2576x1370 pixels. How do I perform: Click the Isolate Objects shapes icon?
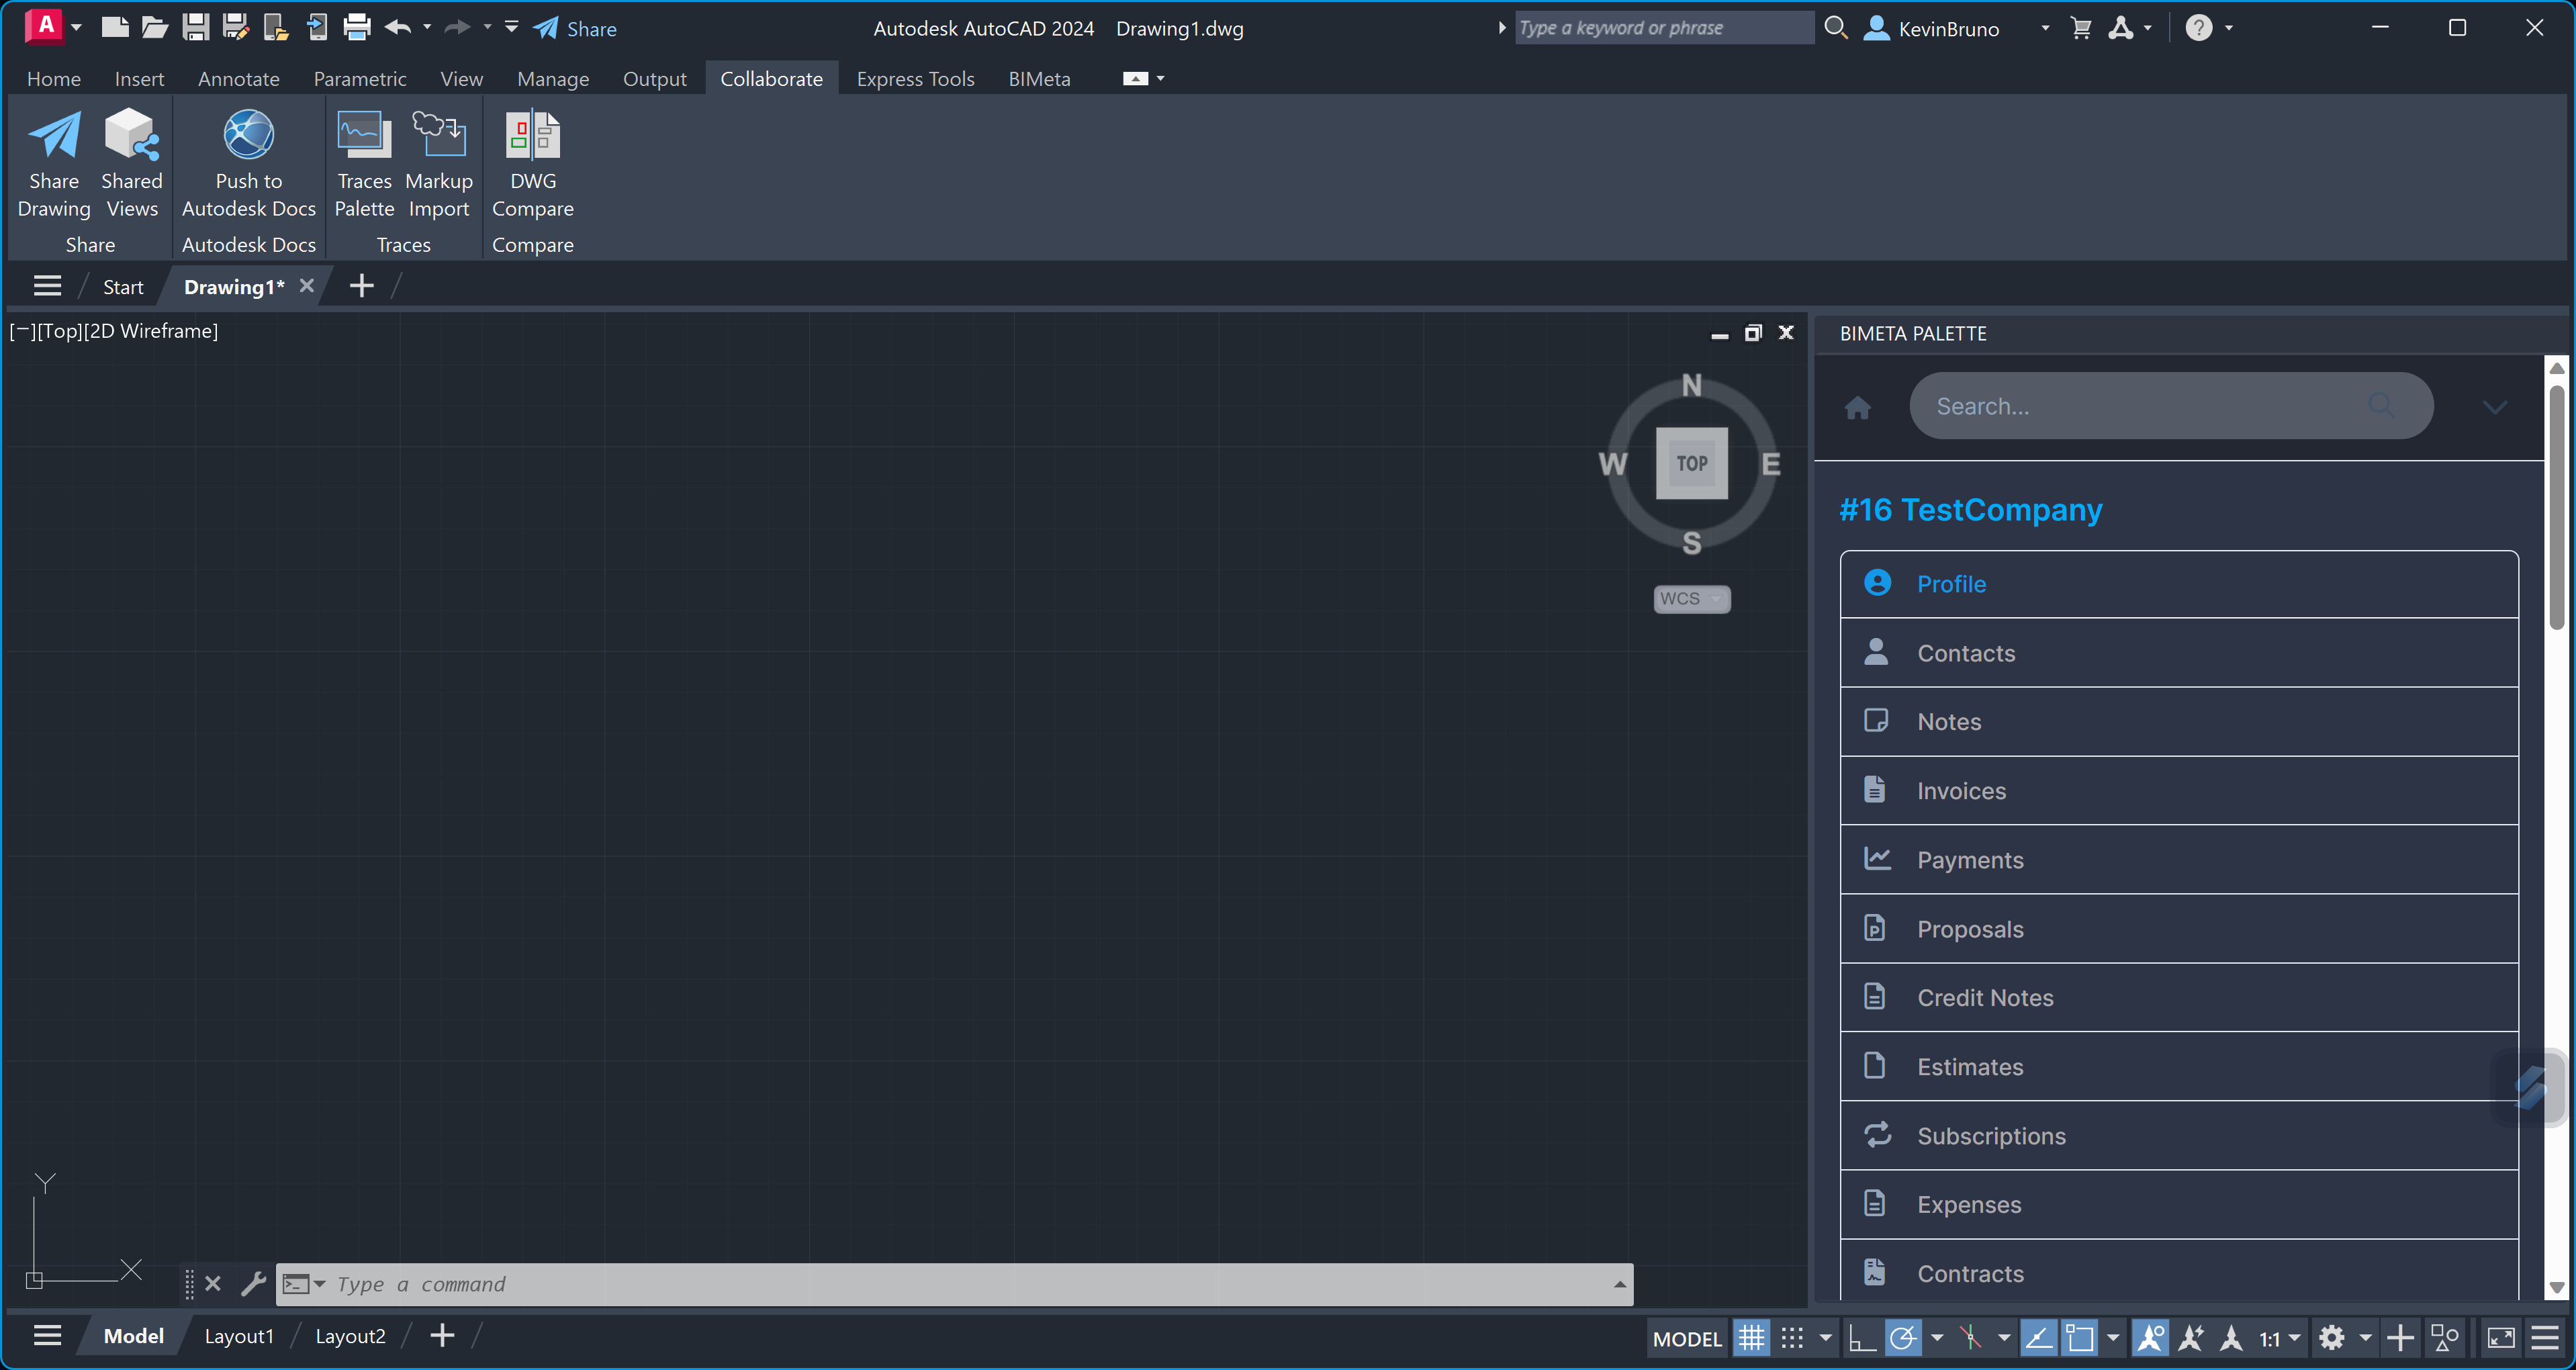coord(2445,1337)
